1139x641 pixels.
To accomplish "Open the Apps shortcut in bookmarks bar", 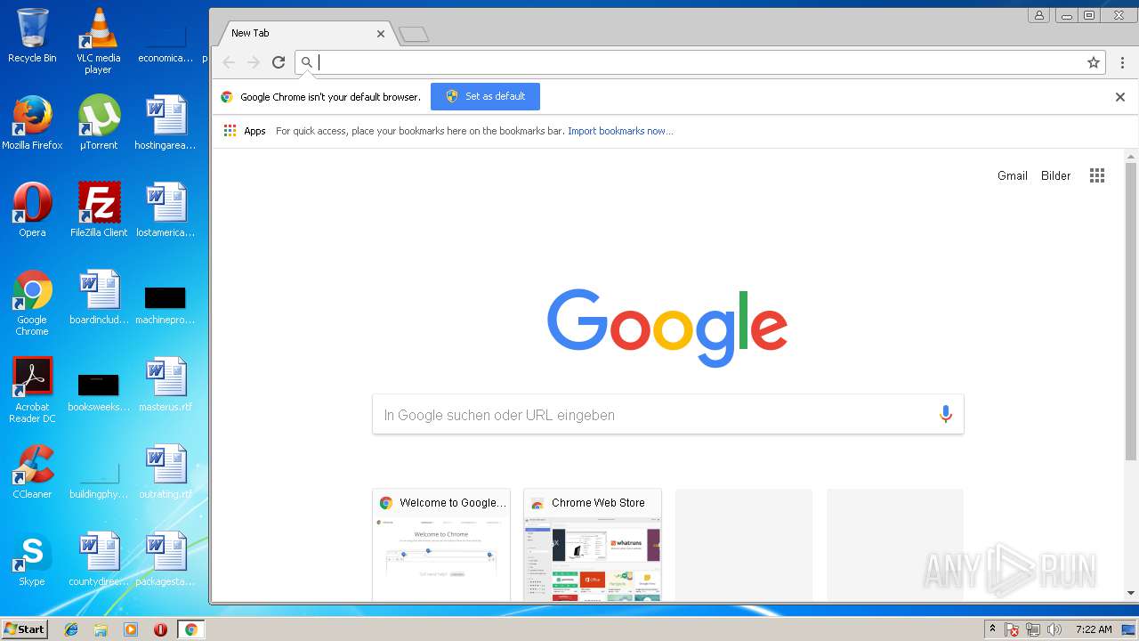I will click(x=245, y=131).
